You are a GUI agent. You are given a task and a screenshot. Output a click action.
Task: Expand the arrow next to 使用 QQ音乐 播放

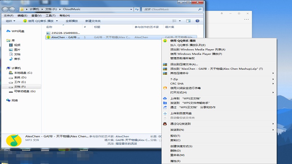[x=57, y=21]
